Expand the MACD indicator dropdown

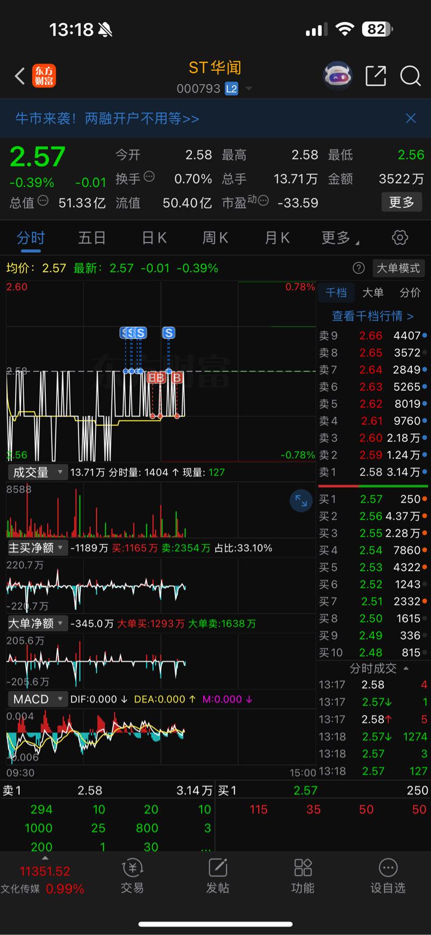[38, 699]
